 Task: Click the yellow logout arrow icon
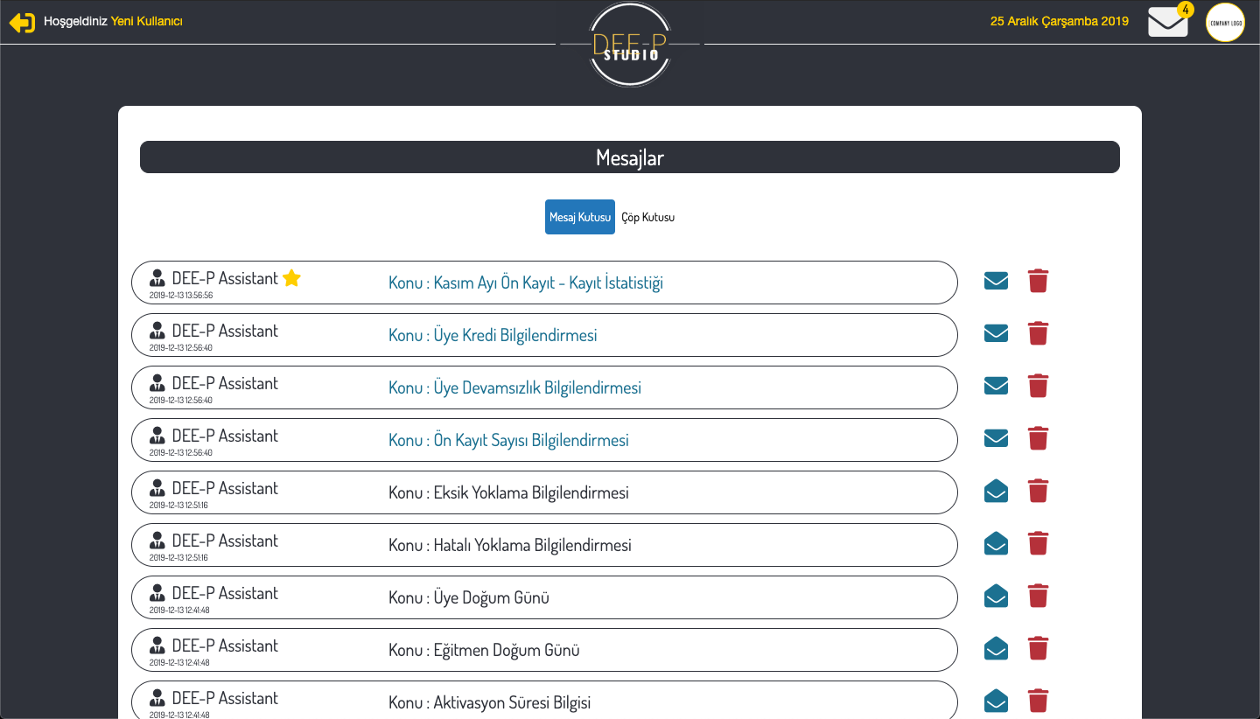(22, 23)
